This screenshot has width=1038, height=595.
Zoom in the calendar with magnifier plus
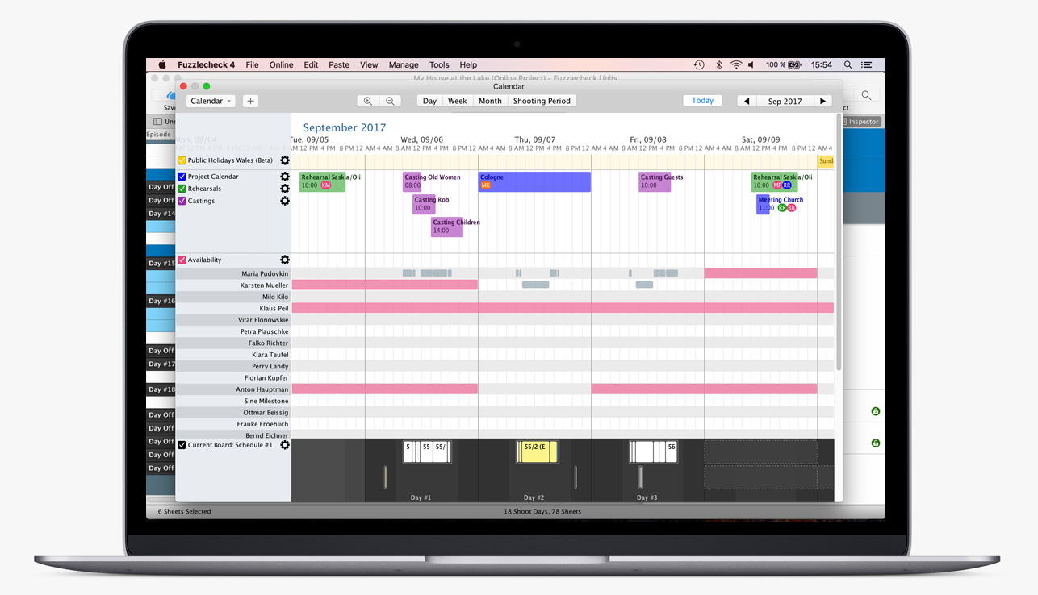(x=368, y=101)
